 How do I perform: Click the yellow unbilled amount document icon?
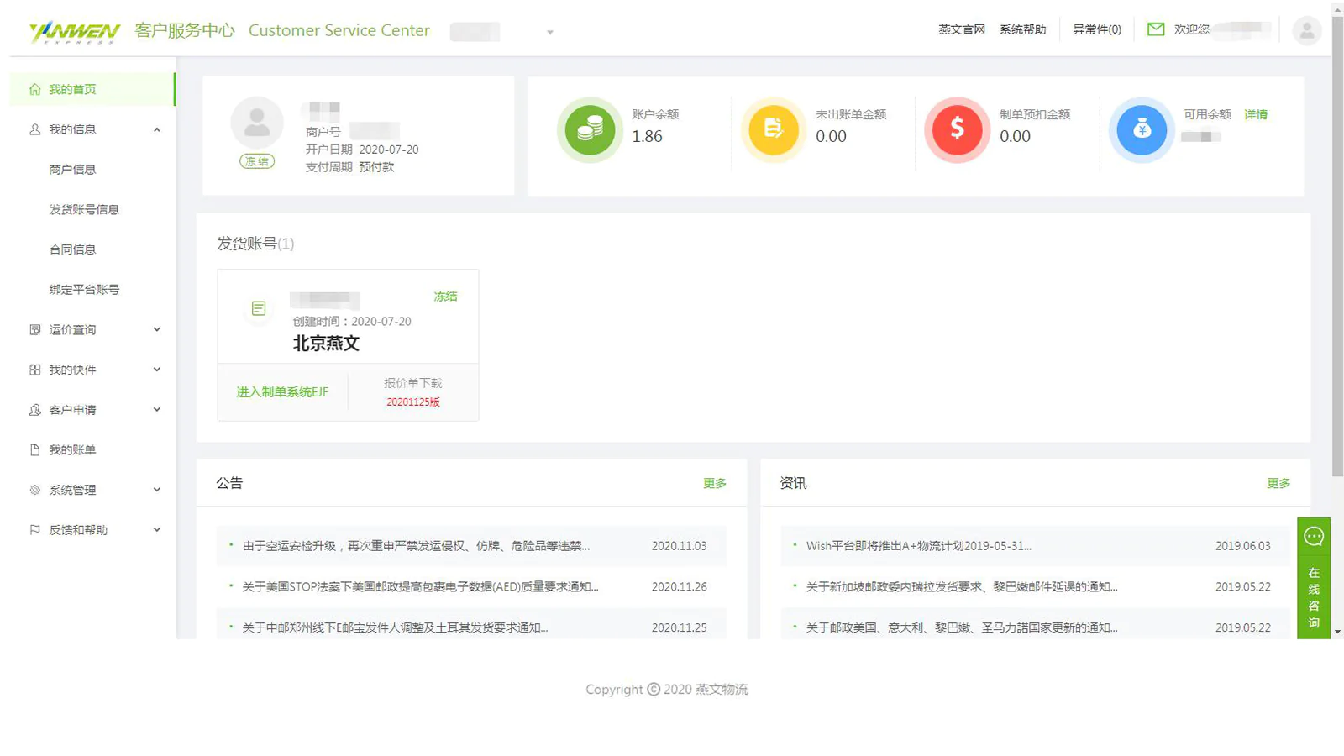click(x=773, y=129)
